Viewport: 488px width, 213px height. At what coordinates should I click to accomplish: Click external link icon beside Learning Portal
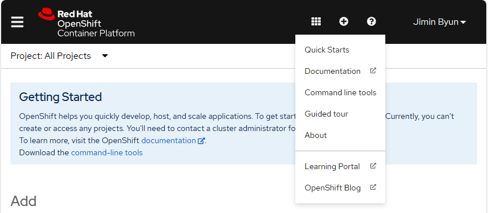coord(373,166)
